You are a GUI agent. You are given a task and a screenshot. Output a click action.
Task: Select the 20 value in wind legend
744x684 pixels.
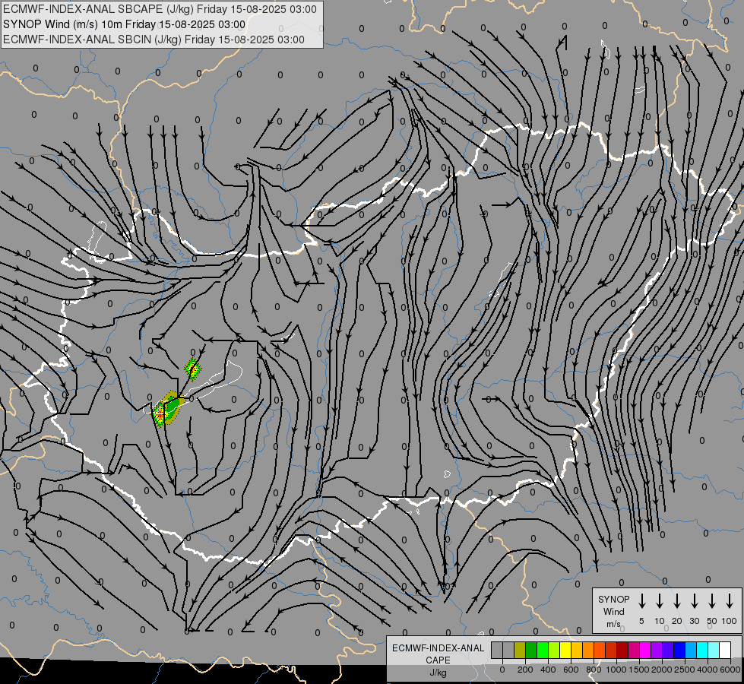click(x=676, y=621)
